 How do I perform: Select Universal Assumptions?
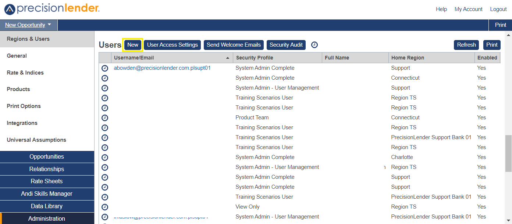click(x=47, y=140)
